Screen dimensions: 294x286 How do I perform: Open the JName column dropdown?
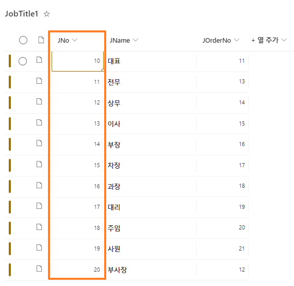point(135,40)
